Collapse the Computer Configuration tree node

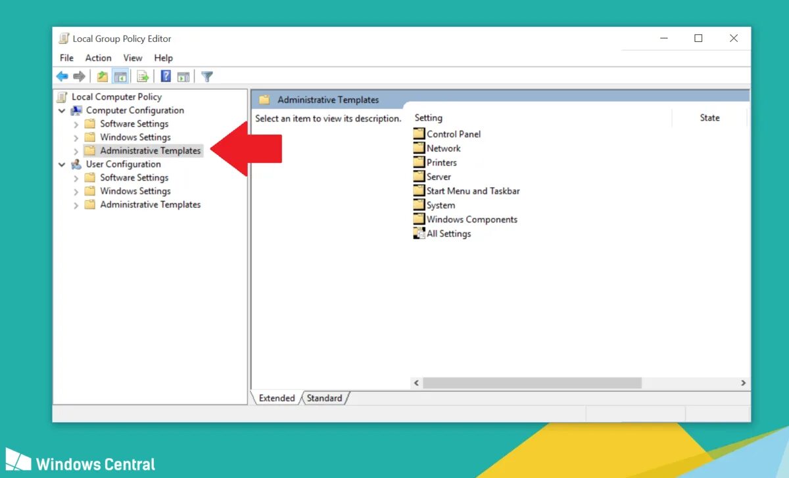(62, 110)
